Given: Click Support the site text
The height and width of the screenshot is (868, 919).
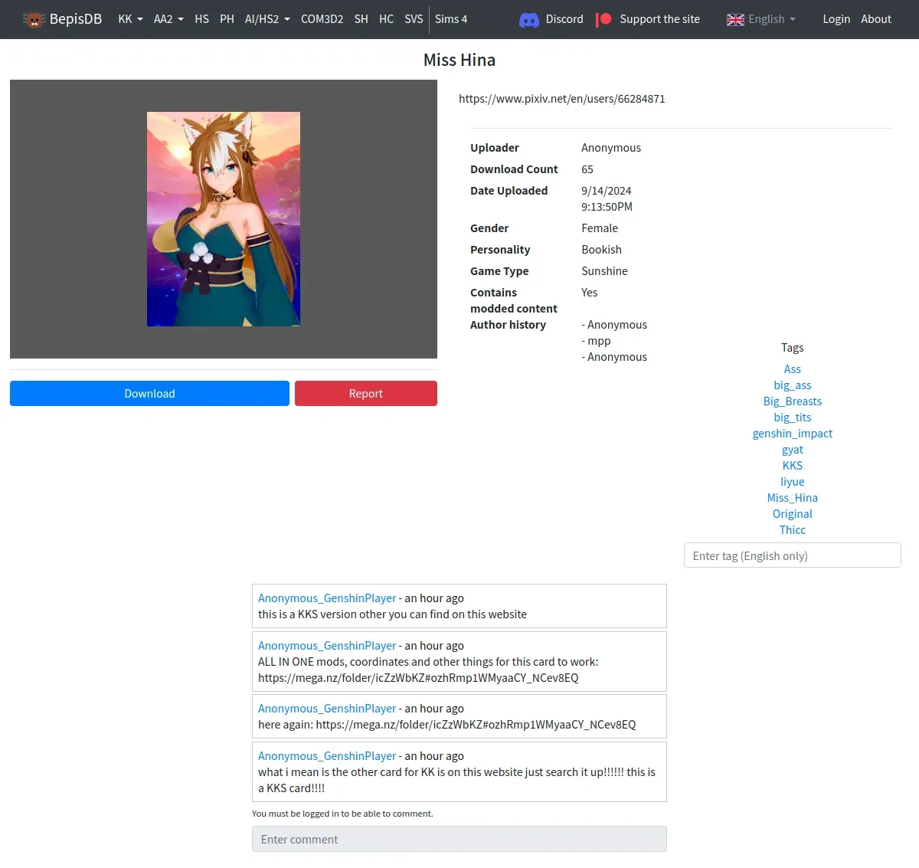Looking at the screenshot, I should (x=659, y=19).
